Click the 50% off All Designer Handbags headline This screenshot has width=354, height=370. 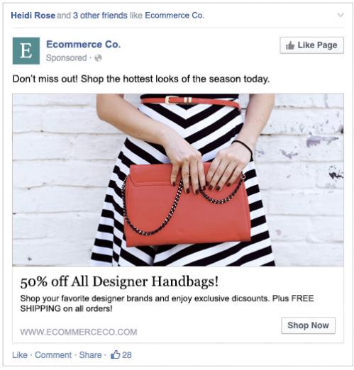pos(119,281)
